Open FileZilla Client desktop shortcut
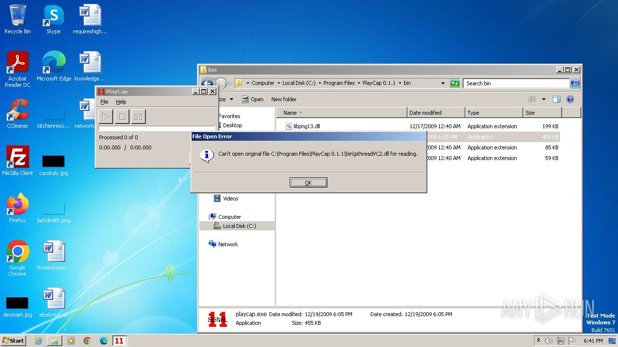Screen dimensions: 618x347 tap(17, 161)
